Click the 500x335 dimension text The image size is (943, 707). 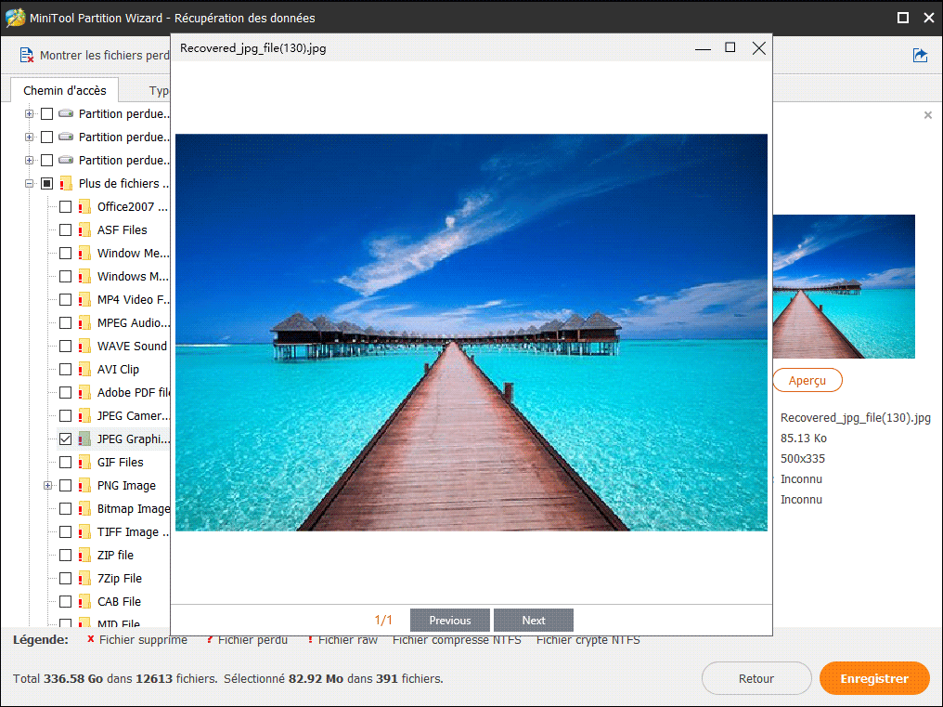click(x=803, y=459)
